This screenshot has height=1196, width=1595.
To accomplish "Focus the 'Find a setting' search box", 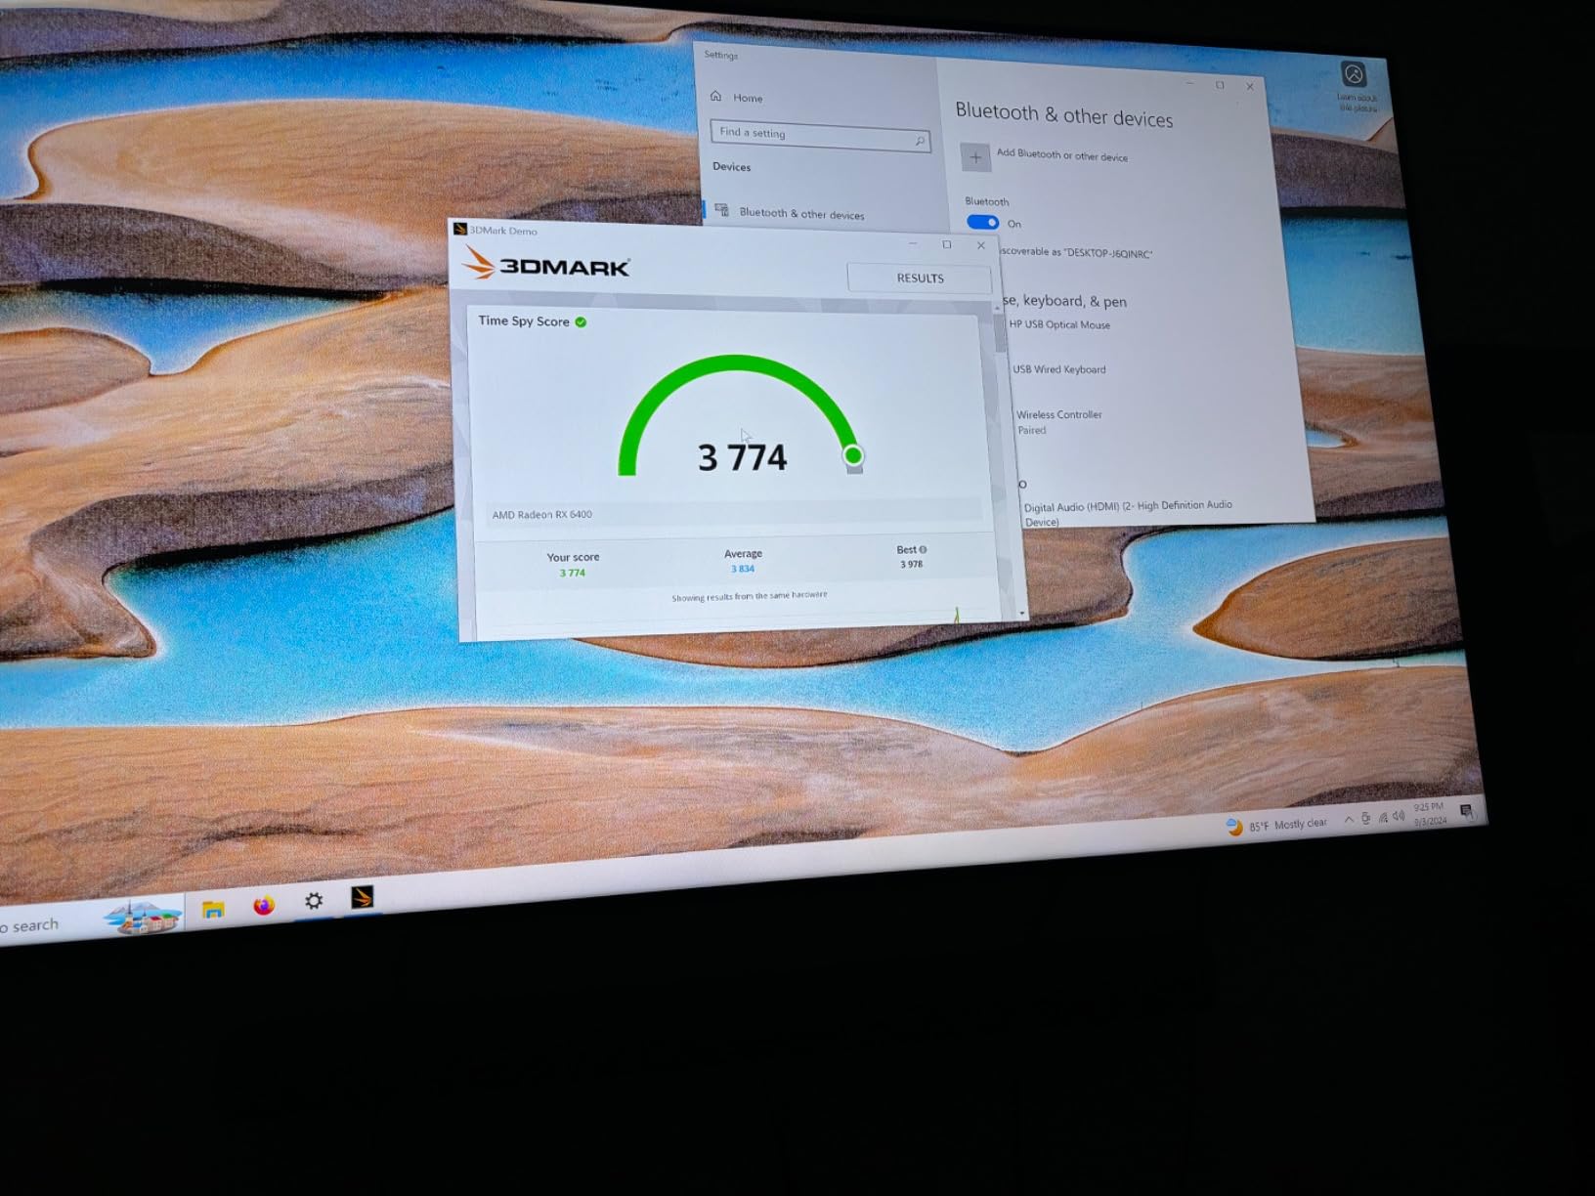I will [x=819, y=136].
